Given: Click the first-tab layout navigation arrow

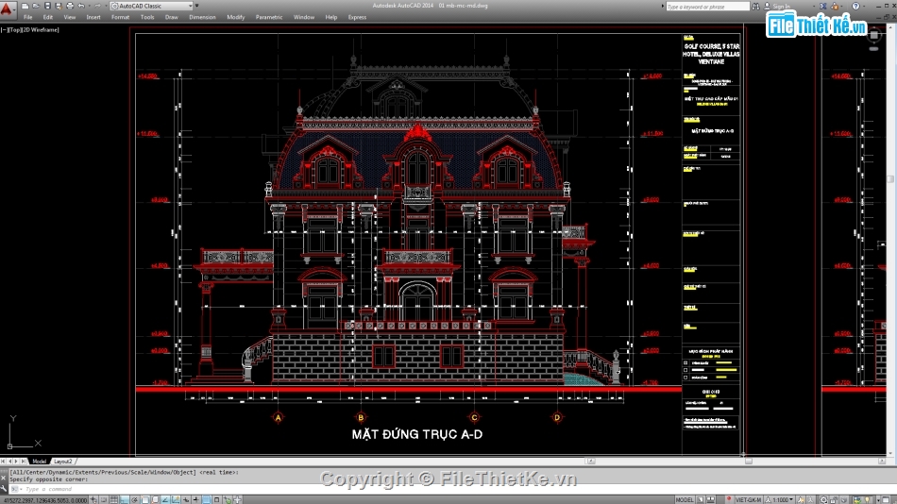Looking at the screenshot, I should [3, 462].
